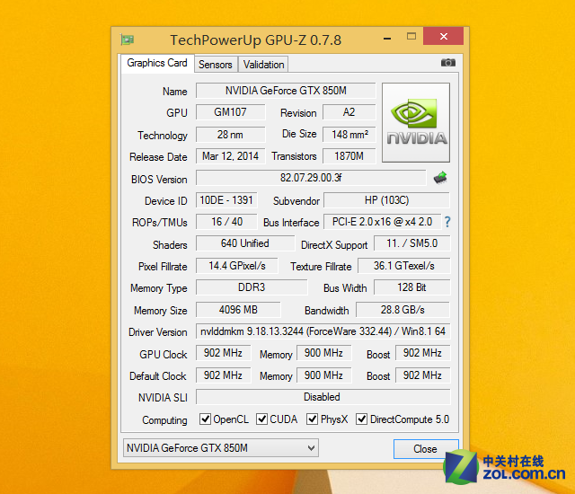Toggle the PhysX checkbox
The height and width of the screenshot is (494, 575).
point(313,419)
